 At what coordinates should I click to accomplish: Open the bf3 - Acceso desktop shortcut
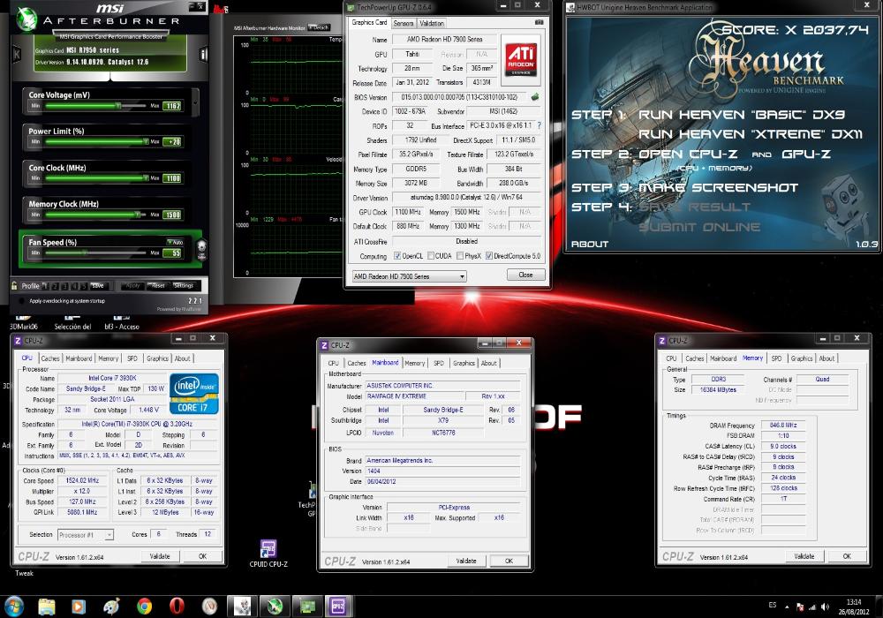coord(122,323)
